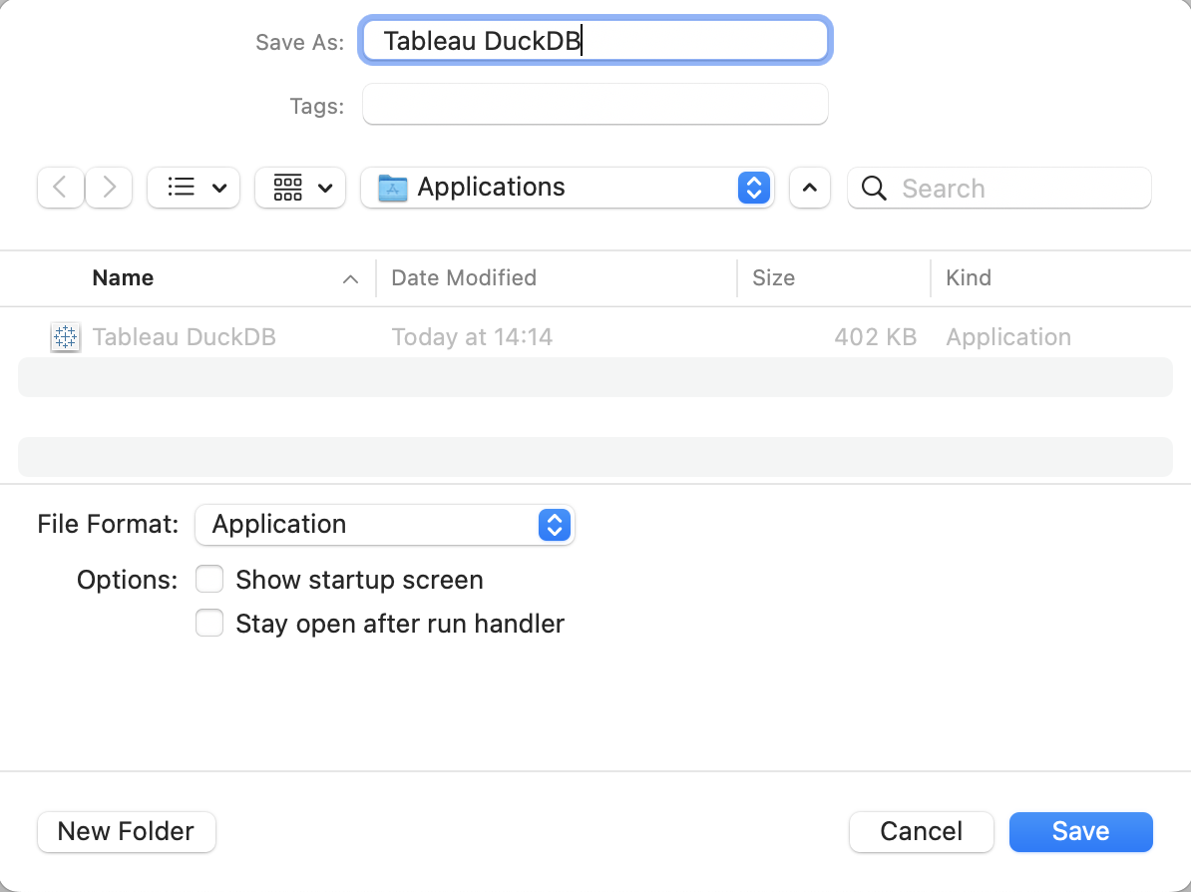Click inside the Tags input field
This screenshot has height=892, width=1191.
pos(595,104)
